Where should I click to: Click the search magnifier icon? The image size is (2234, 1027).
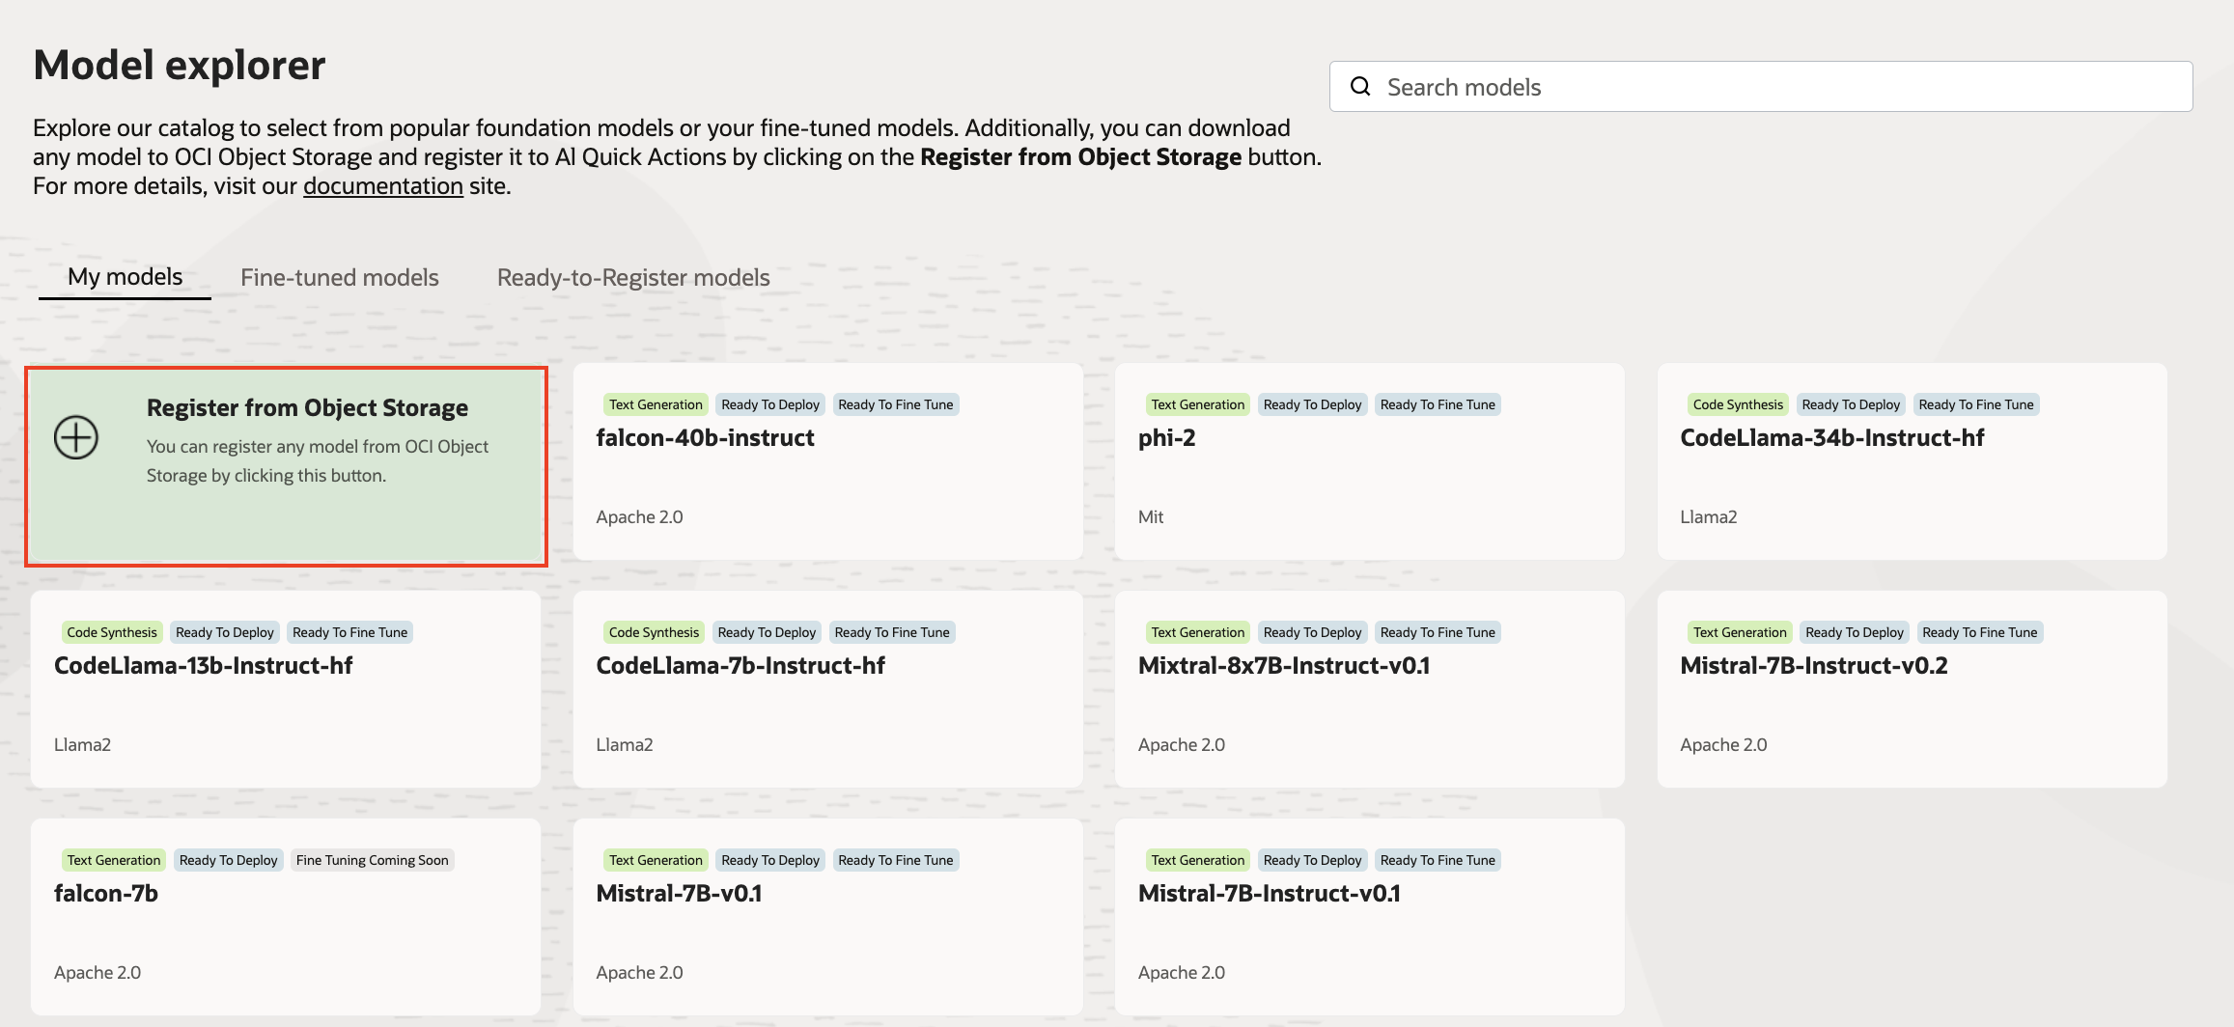click(1360, 87)
